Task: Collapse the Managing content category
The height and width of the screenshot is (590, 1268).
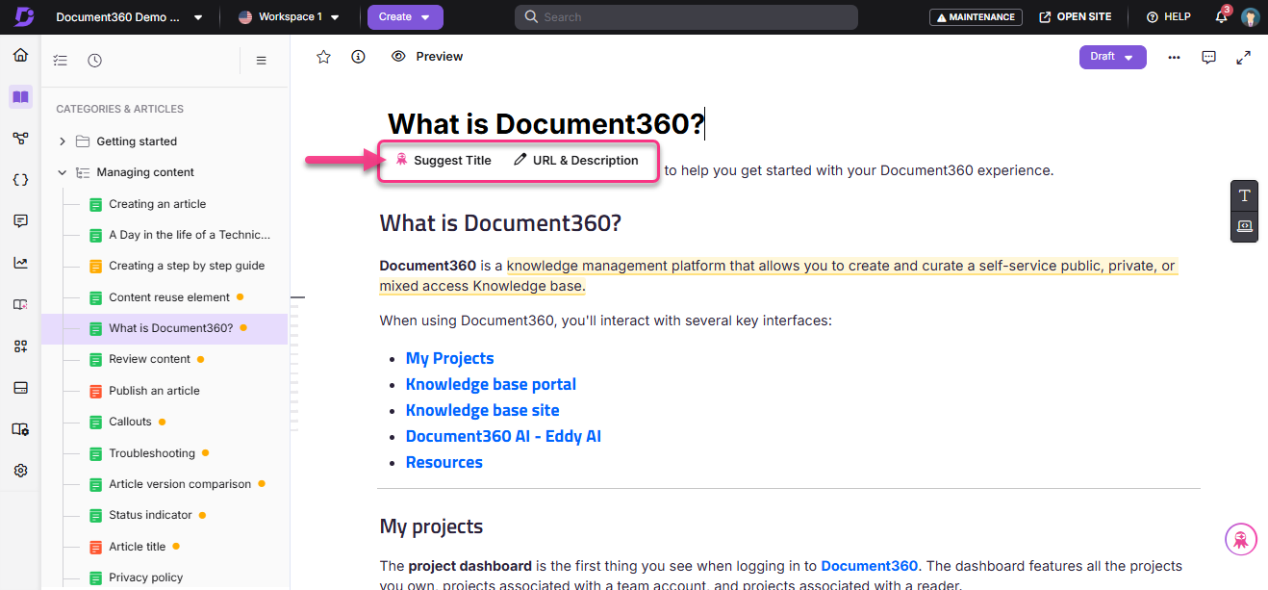Action: point(62,171)
